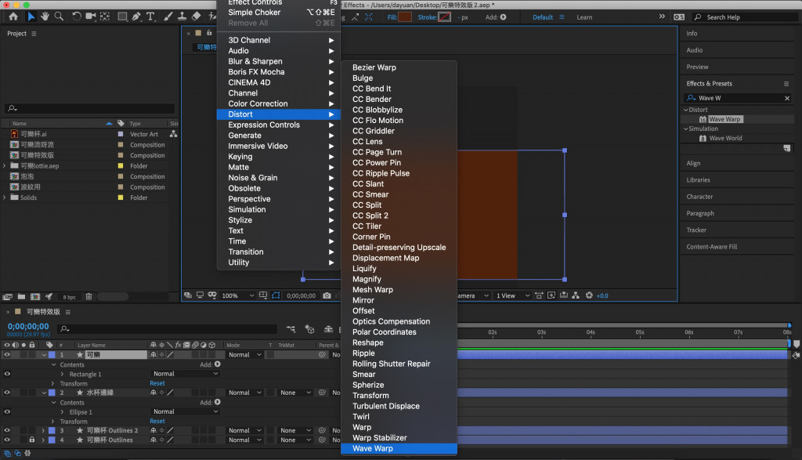Select the Unified Camera tool
Screen dimensions: 802x460
(x=91, y=16)
